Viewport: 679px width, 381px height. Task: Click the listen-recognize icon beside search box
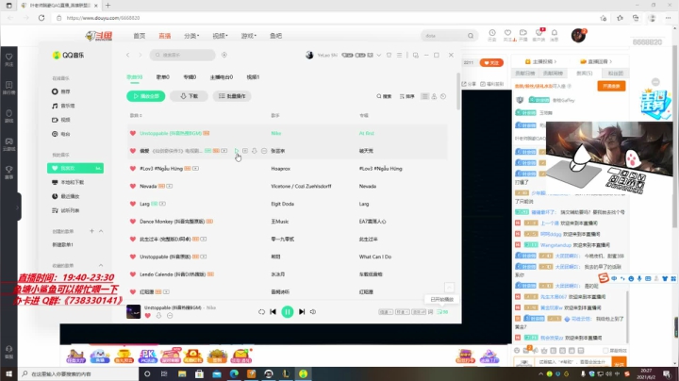click(x=224, y=55)
